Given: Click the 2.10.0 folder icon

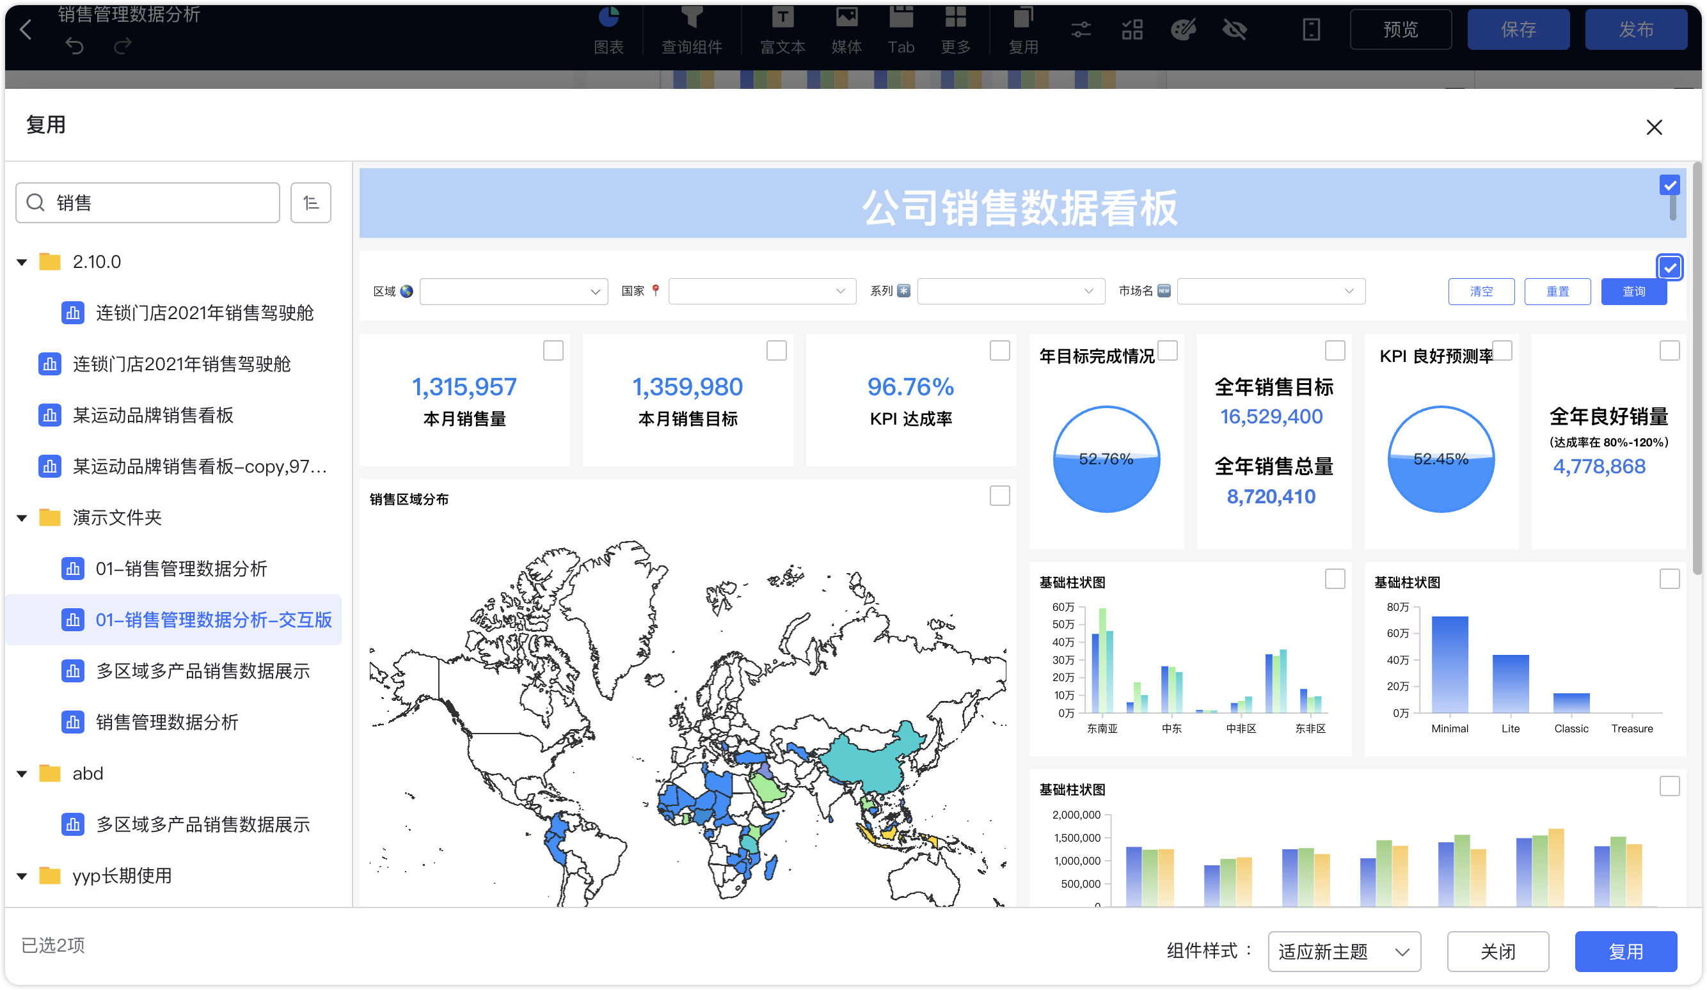Looking at the screenshot, I should [50, 262].
